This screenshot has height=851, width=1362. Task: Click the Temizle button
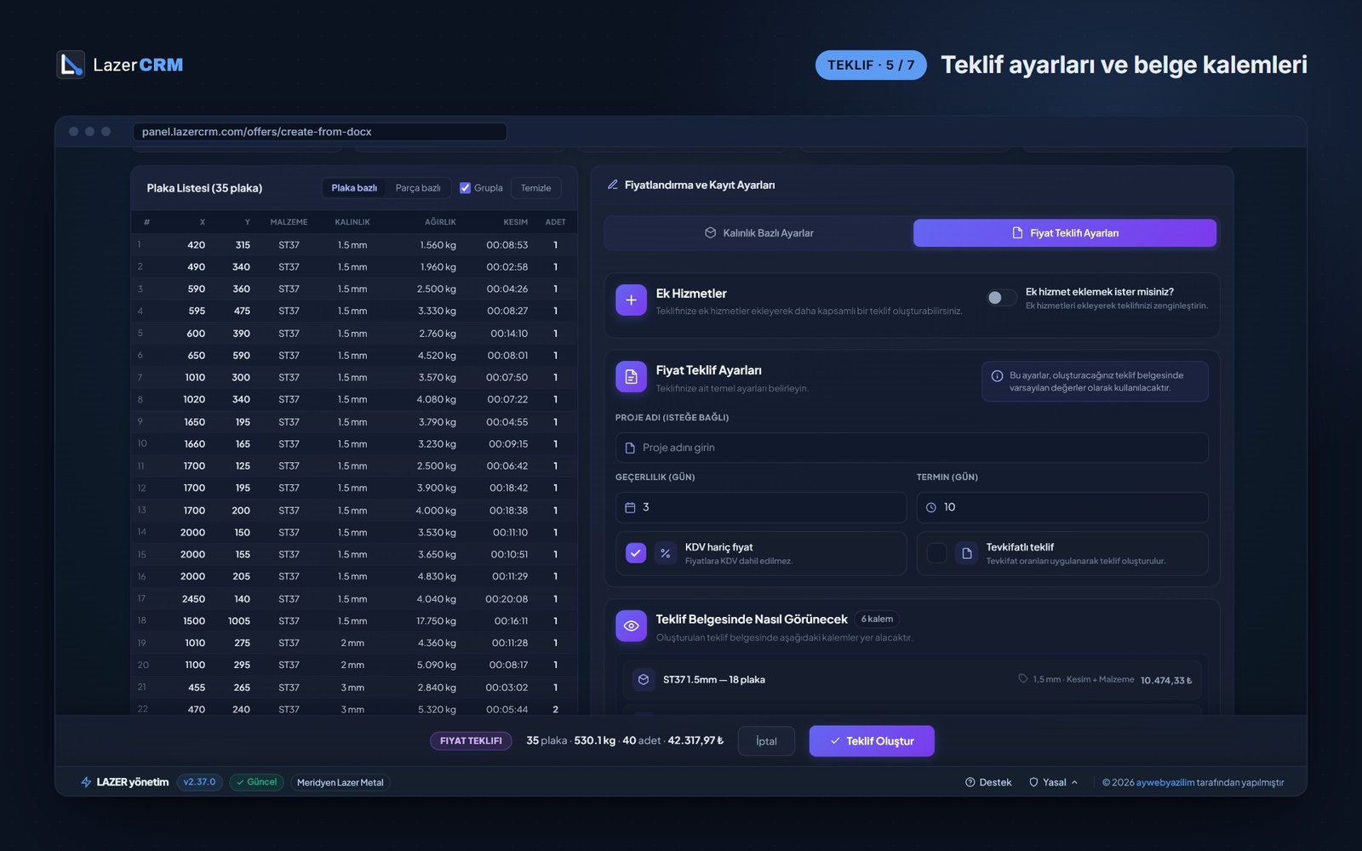coord(536,188)
